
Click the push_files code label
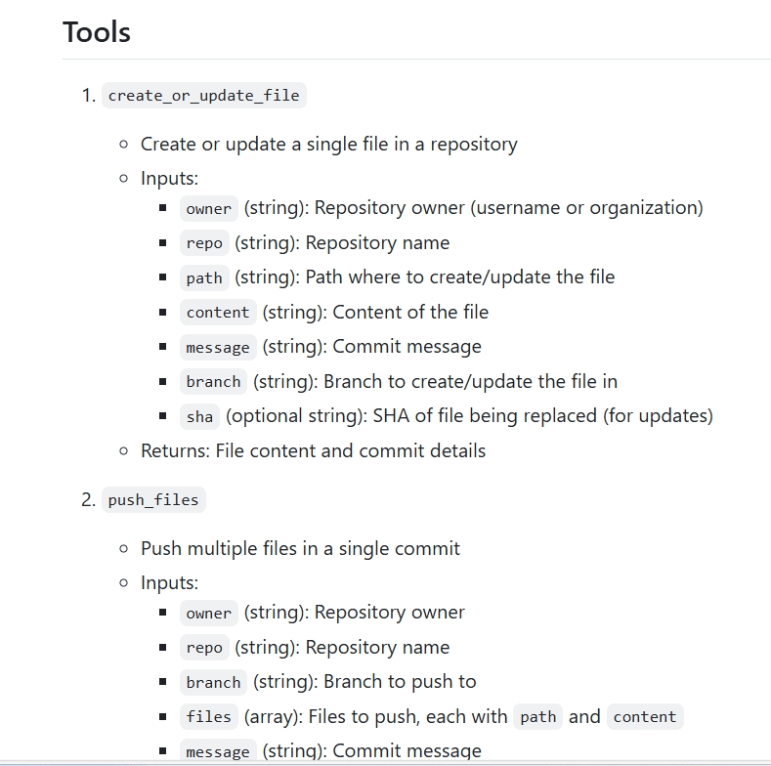pos(153,500)
